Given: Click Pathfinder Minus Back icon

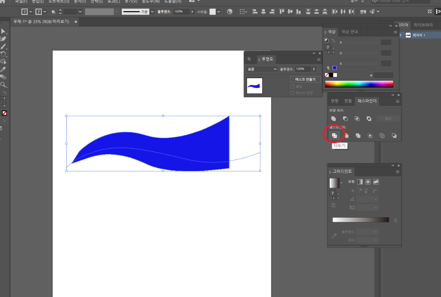Looking at the screenshot, I should (x=394, y=136).
